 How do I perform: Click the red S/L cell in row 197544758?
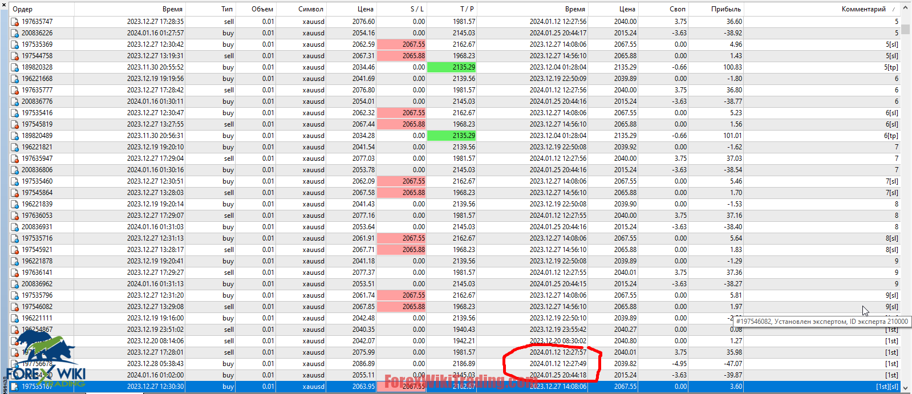[x=402, y=56]
